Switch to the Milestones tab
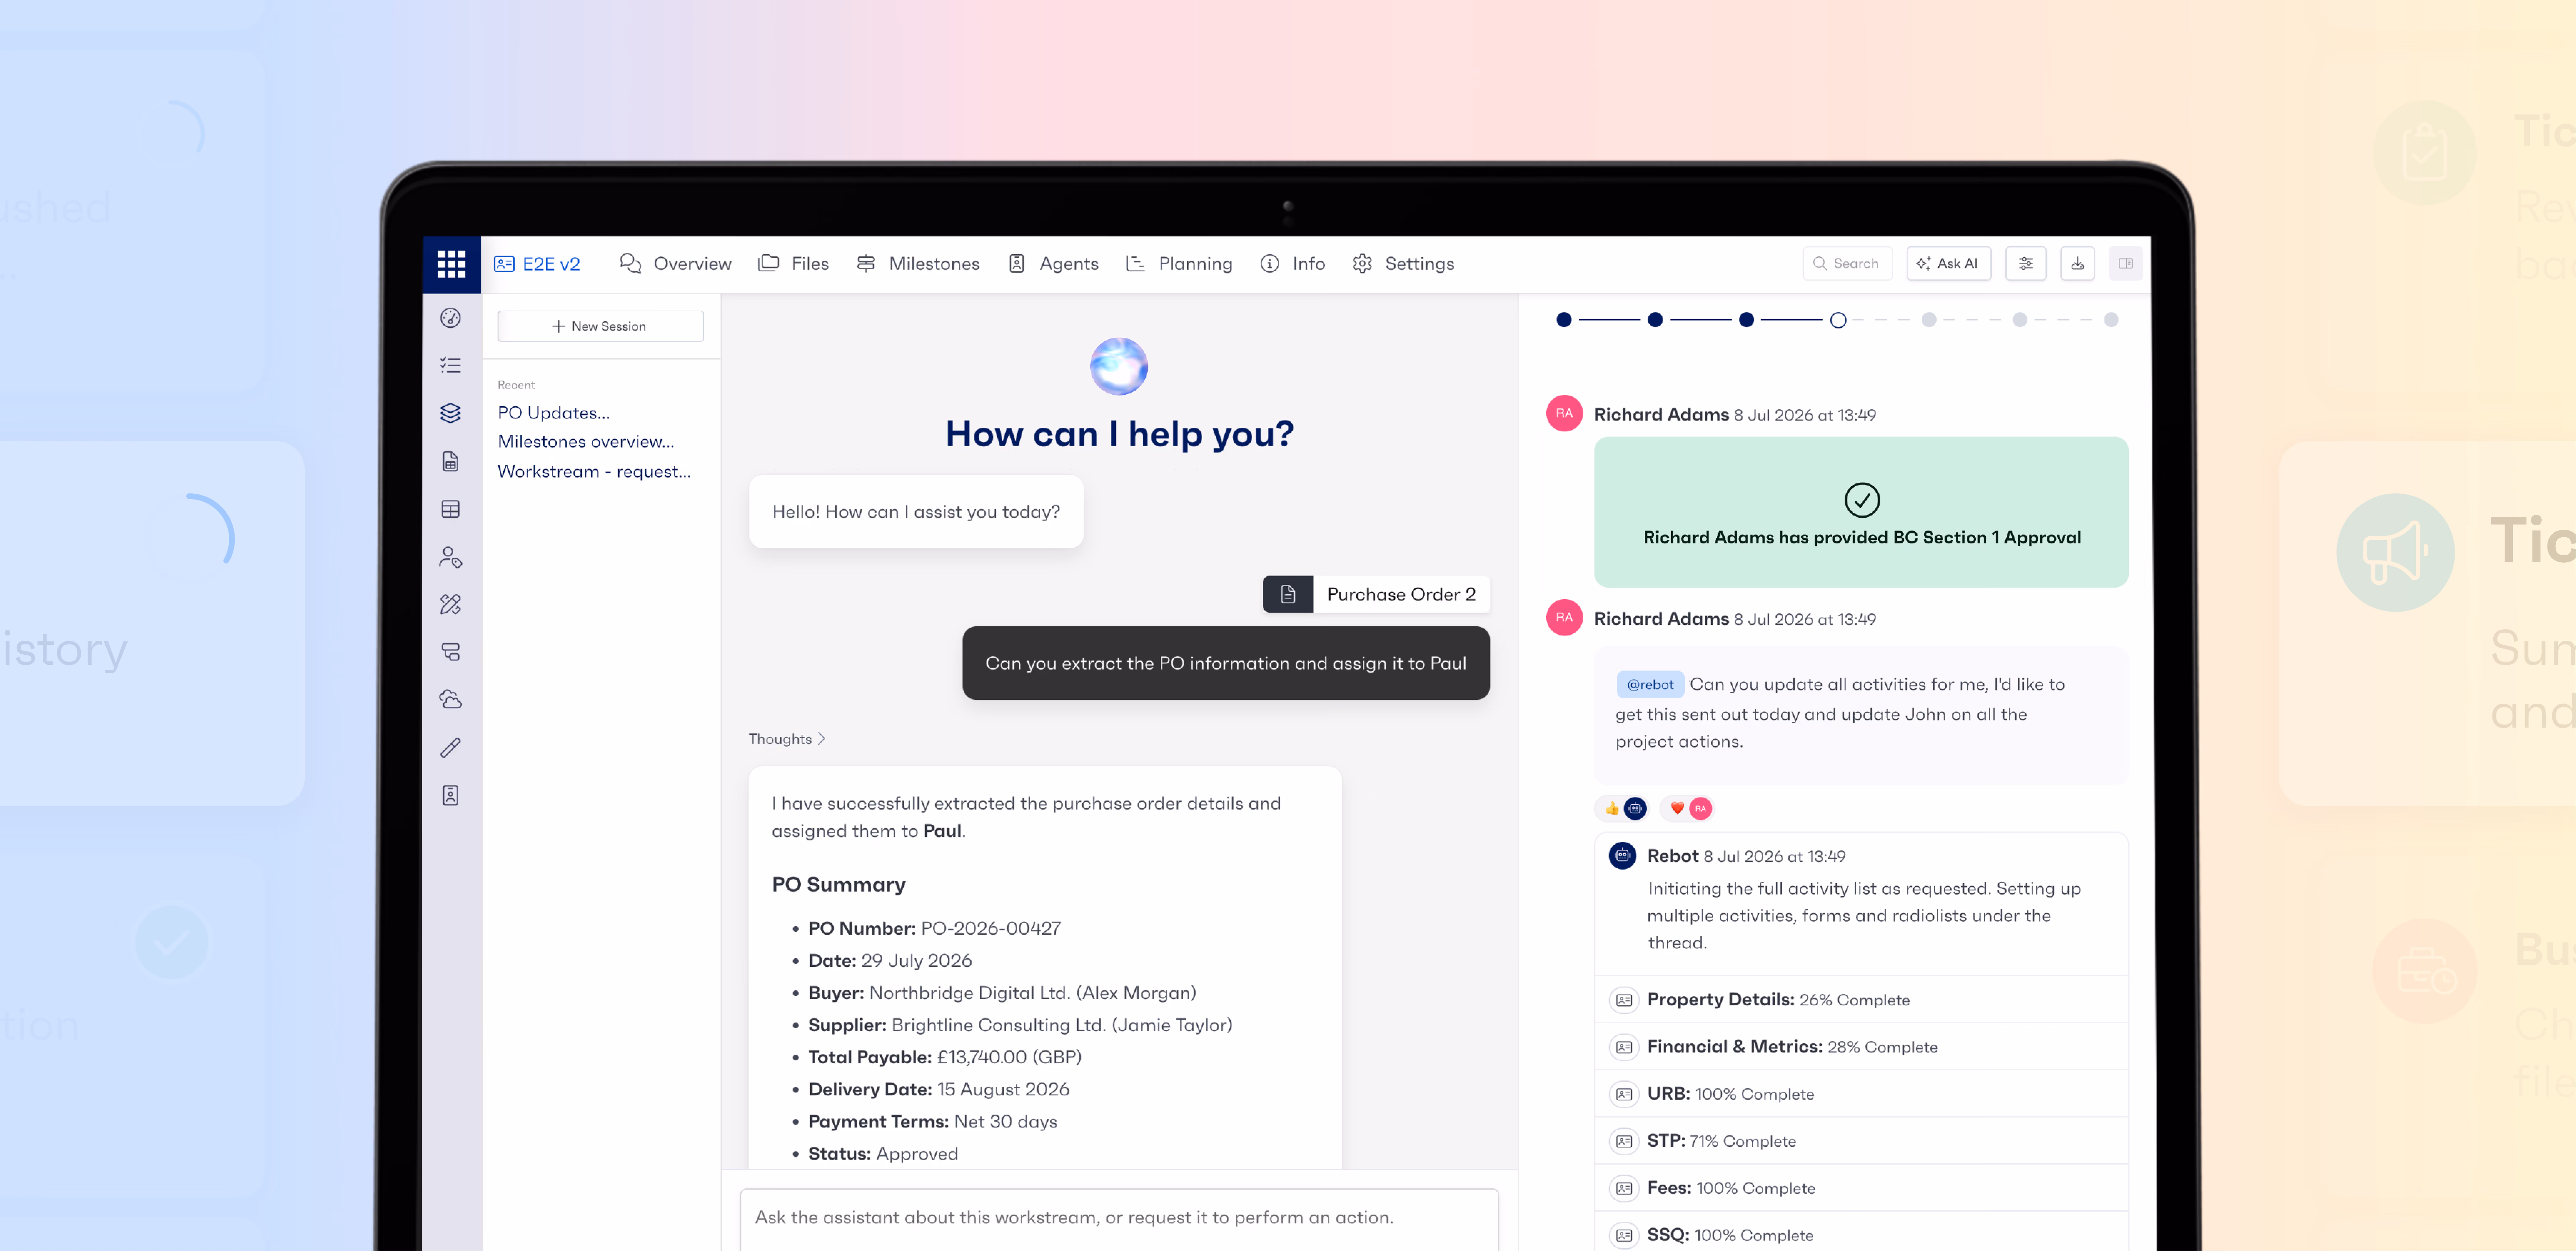 tap(918, 264)
